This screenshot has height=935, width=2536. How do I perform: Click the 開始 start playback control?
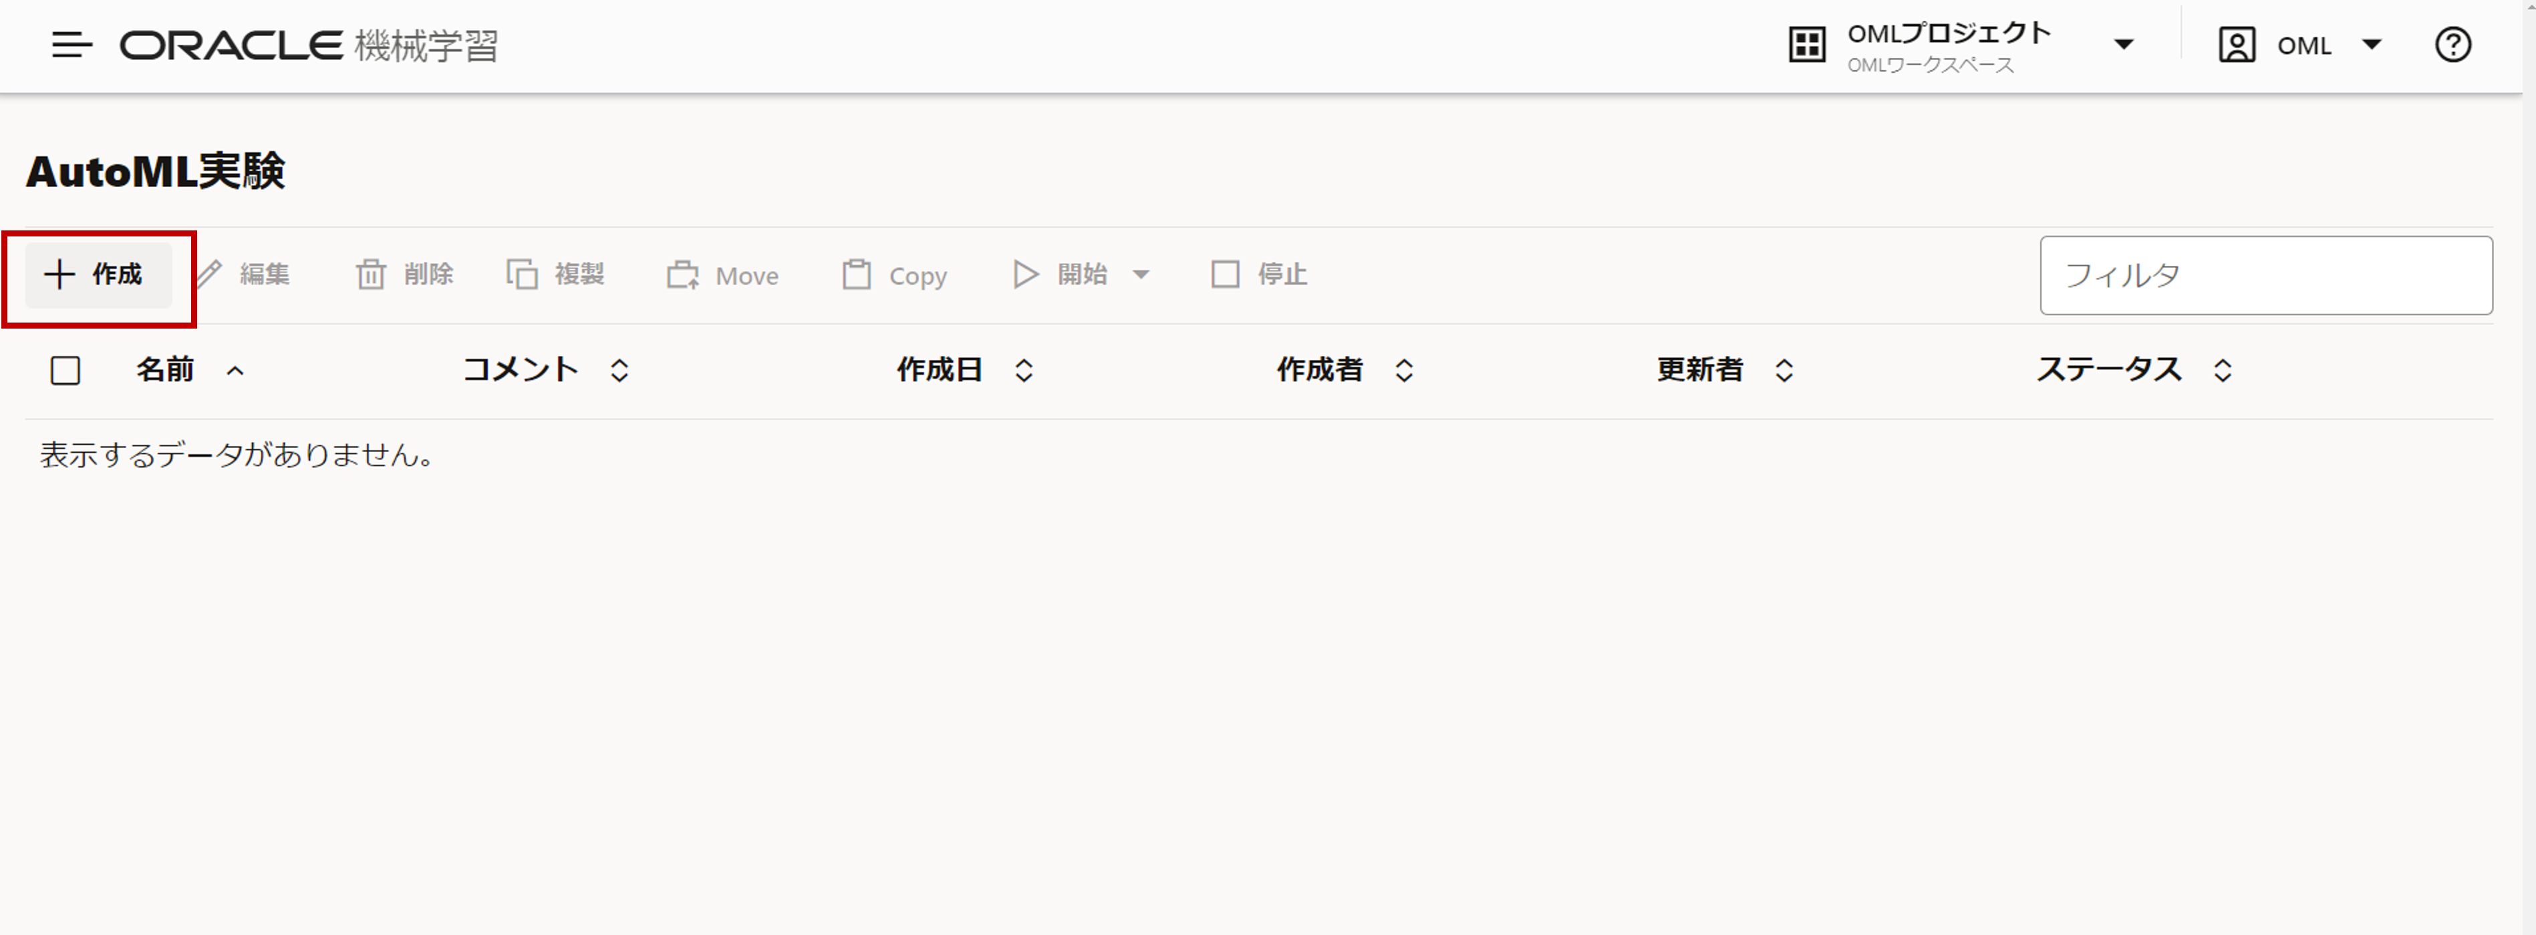coord(1026,274)
